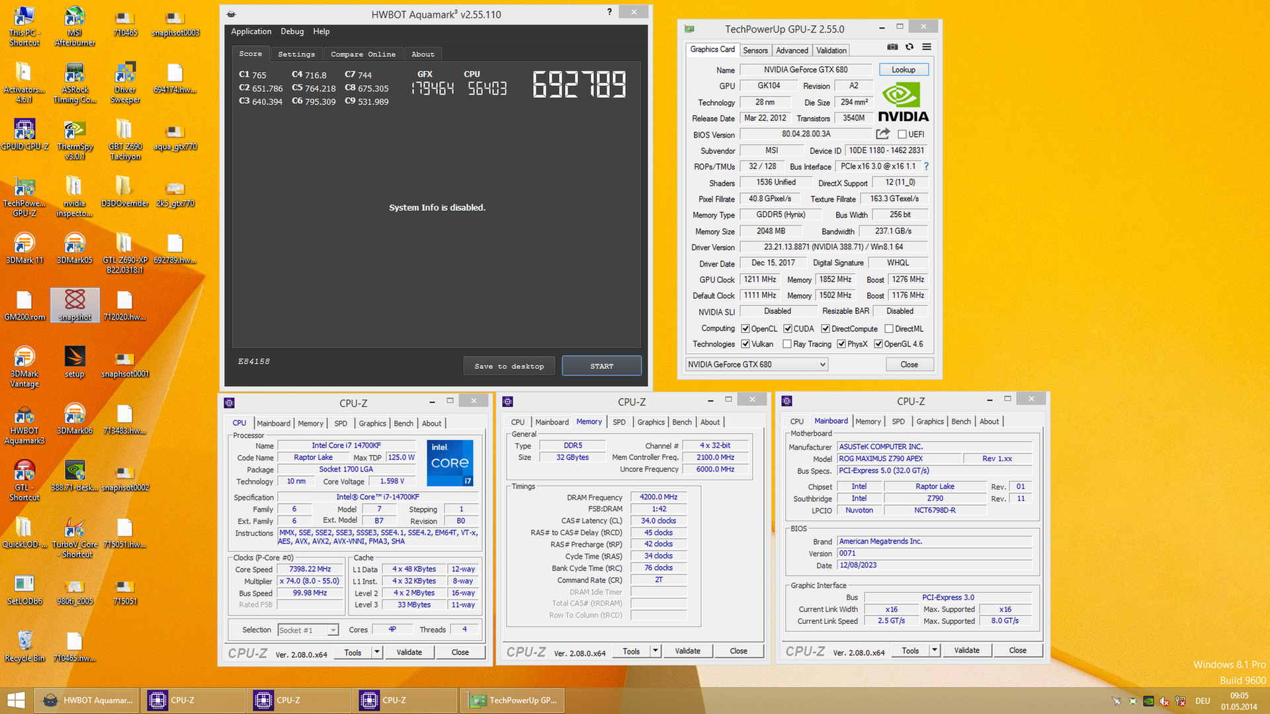Select the snapshot desktop icon

point(75,305)
